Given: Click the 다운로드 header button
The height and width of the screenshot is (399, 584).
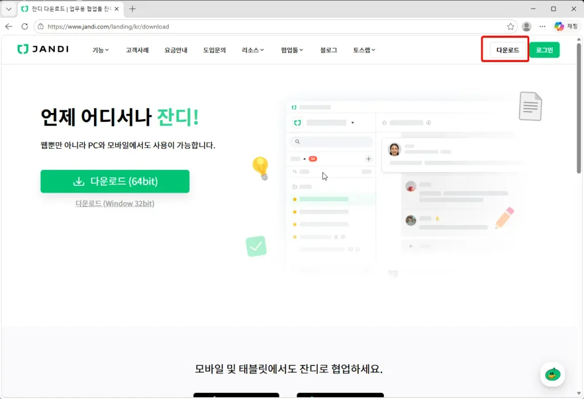Looking at the screenshot, I should (x=508, y=50).
